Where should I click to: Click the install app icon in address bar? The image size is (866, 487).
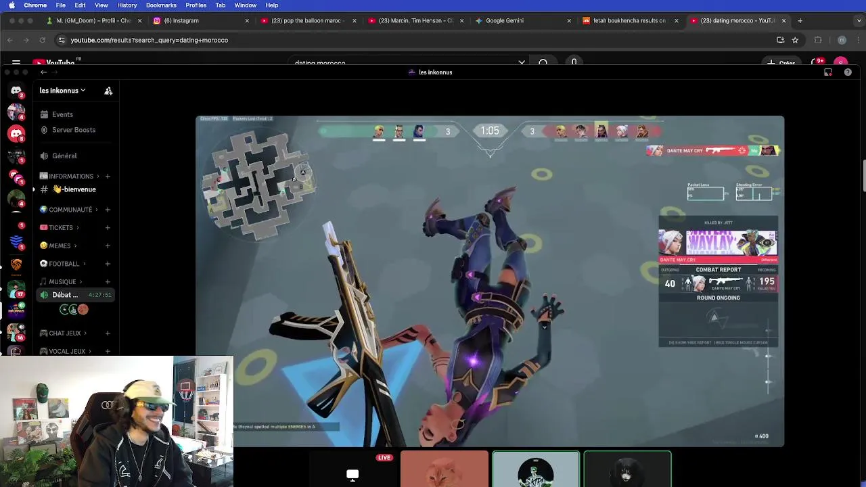click(780, 41)
